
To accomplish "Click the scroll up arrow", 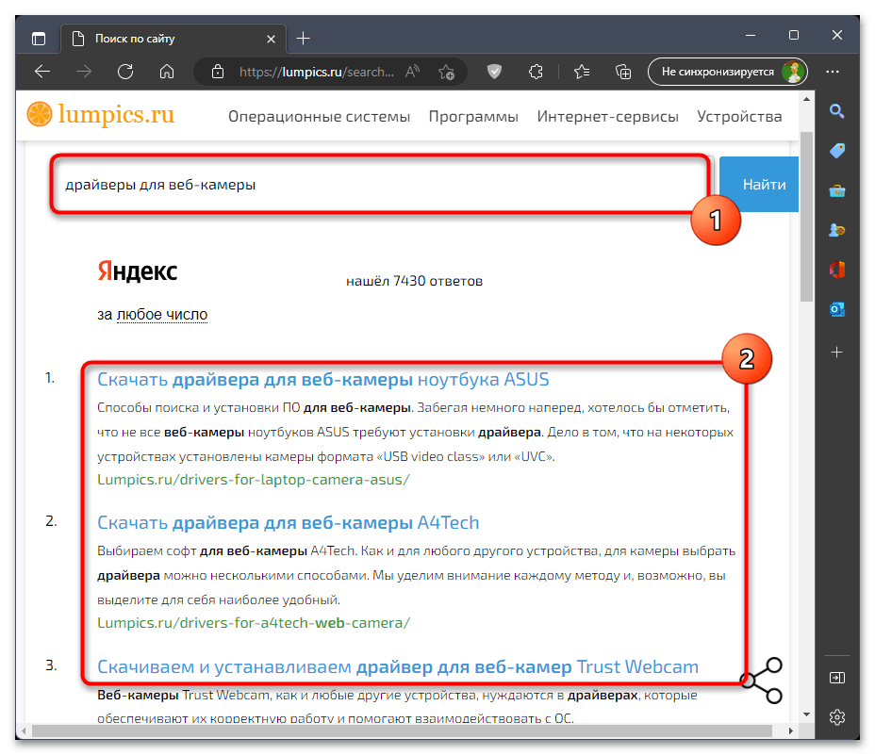I will click(x=806, y=99).
